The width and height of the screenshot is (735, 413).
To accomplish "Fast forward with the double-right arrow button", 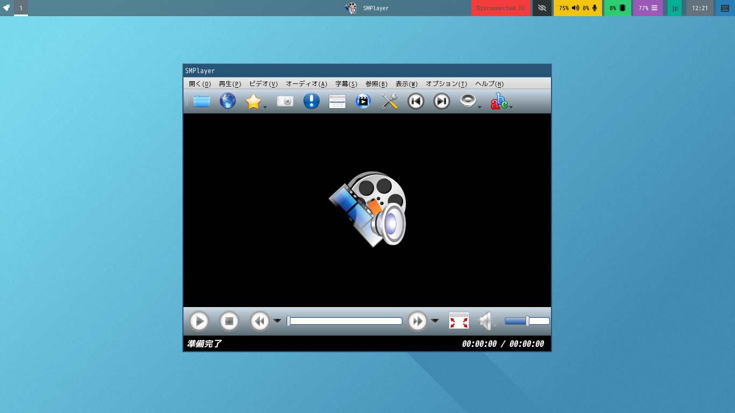I will tap(418, 322).
